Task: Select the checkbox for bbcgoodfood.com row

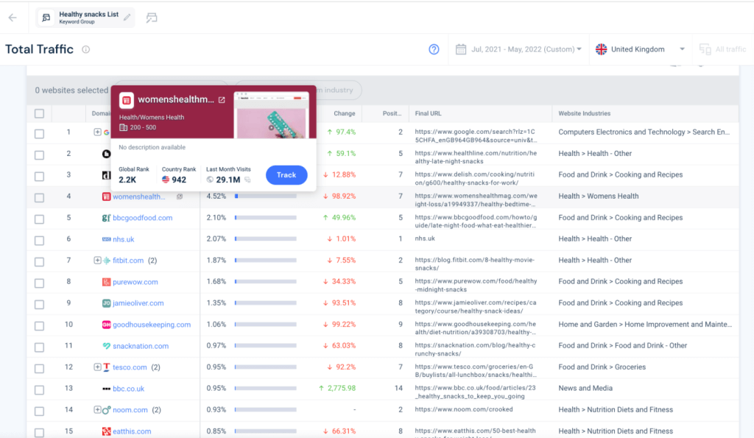Action: [39, 217]
